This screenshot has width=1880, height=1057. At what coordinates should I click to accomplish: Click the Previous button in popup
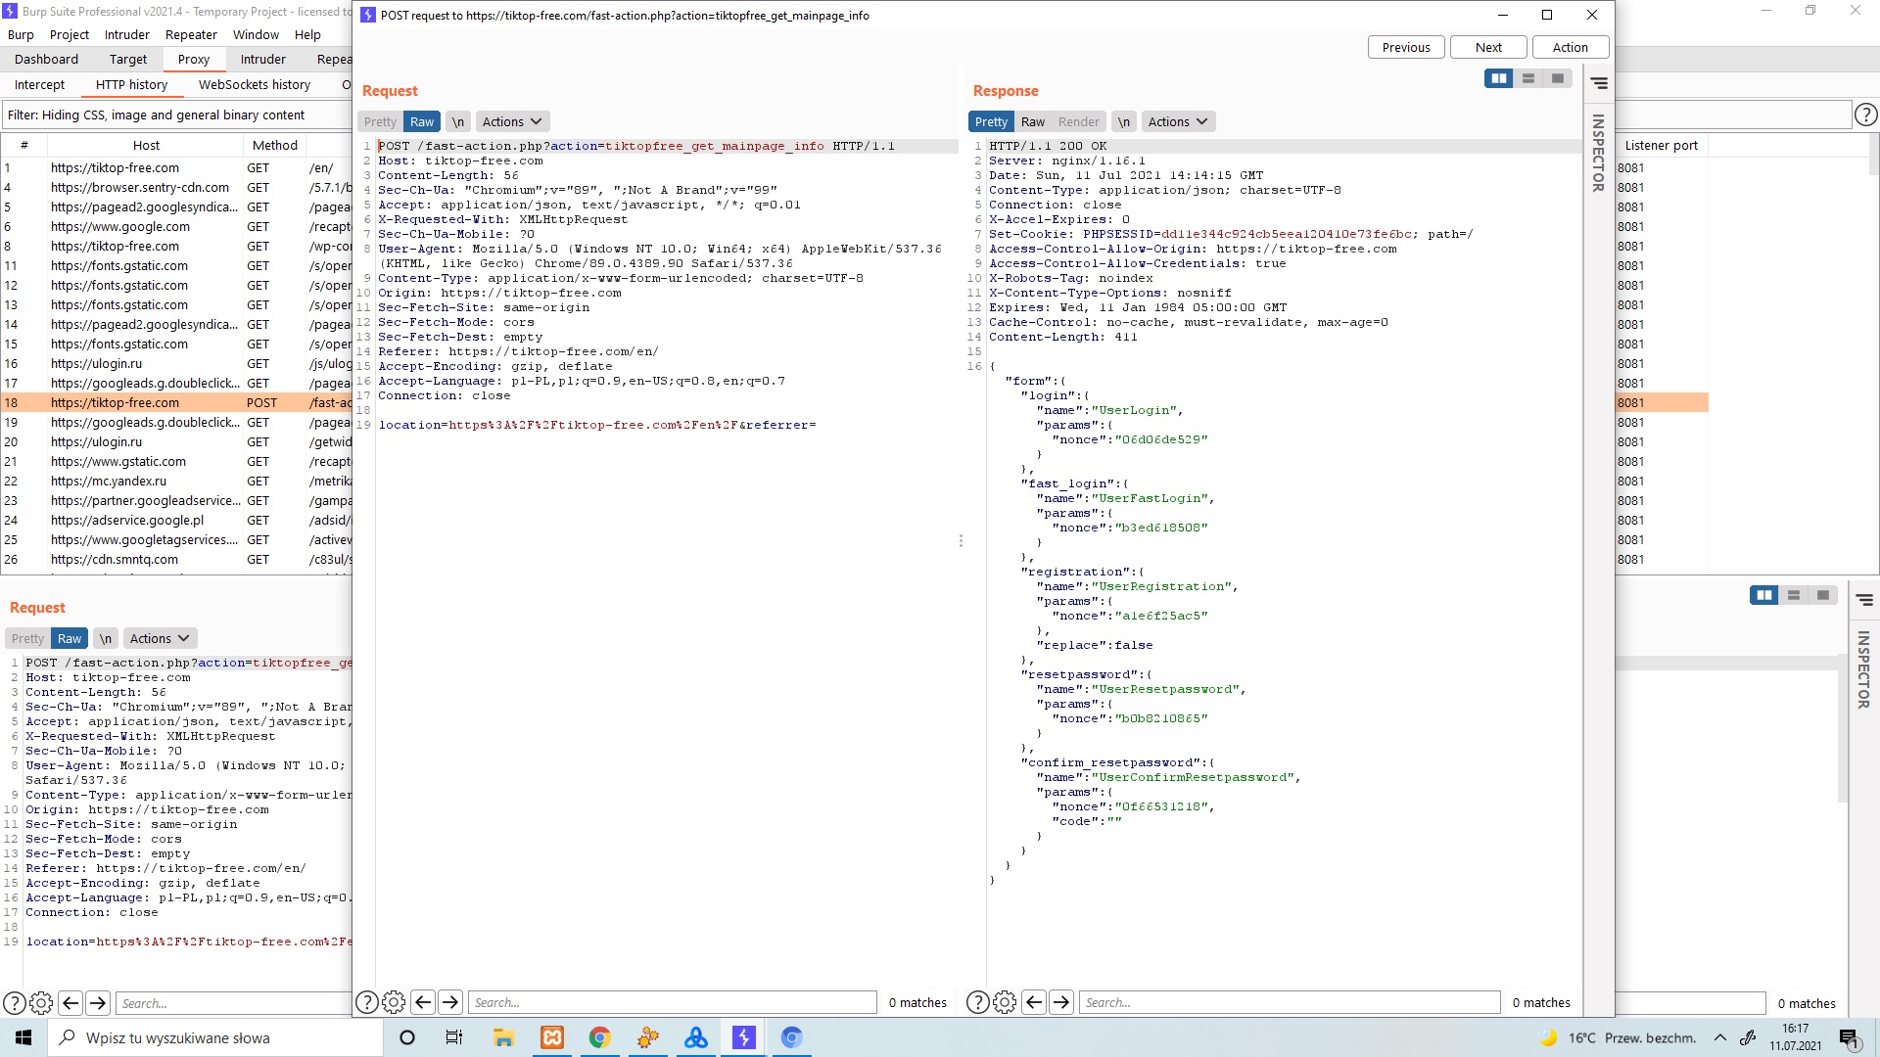(x=1406, y=47)
